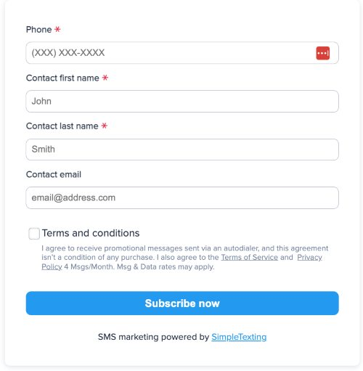Image resolution: width=363 pixels, height=371 pixels.
Task: Open the Terms of Service link
Action: 249,257
